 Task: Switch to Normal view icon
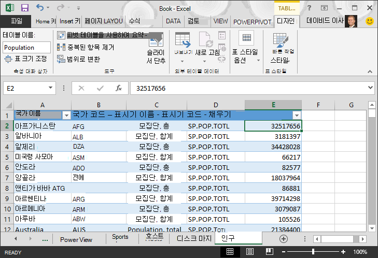pyautogui.click(x=230, y=252)
